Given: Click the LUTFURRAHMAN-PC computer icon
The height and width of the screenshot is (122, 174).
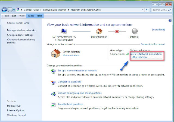Looking at the screenshot, I should point(64,31).
